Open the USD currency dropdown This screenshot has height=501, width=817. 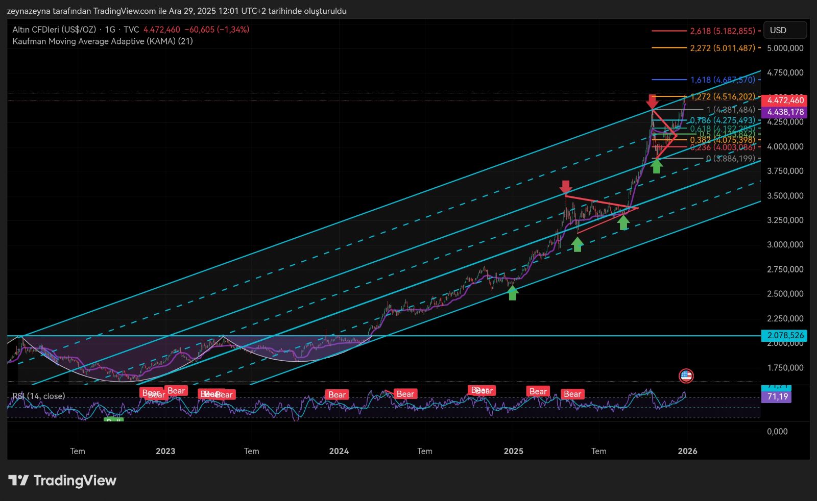[784, 30]
